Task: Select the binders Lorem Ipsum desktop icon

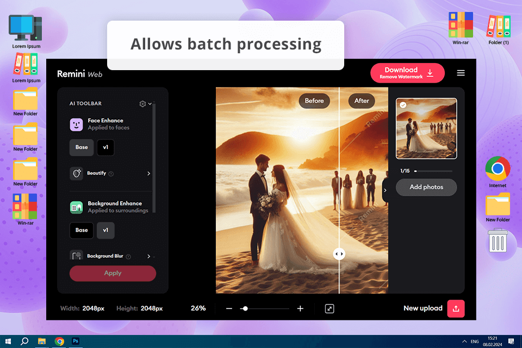Action: point(26,69)
